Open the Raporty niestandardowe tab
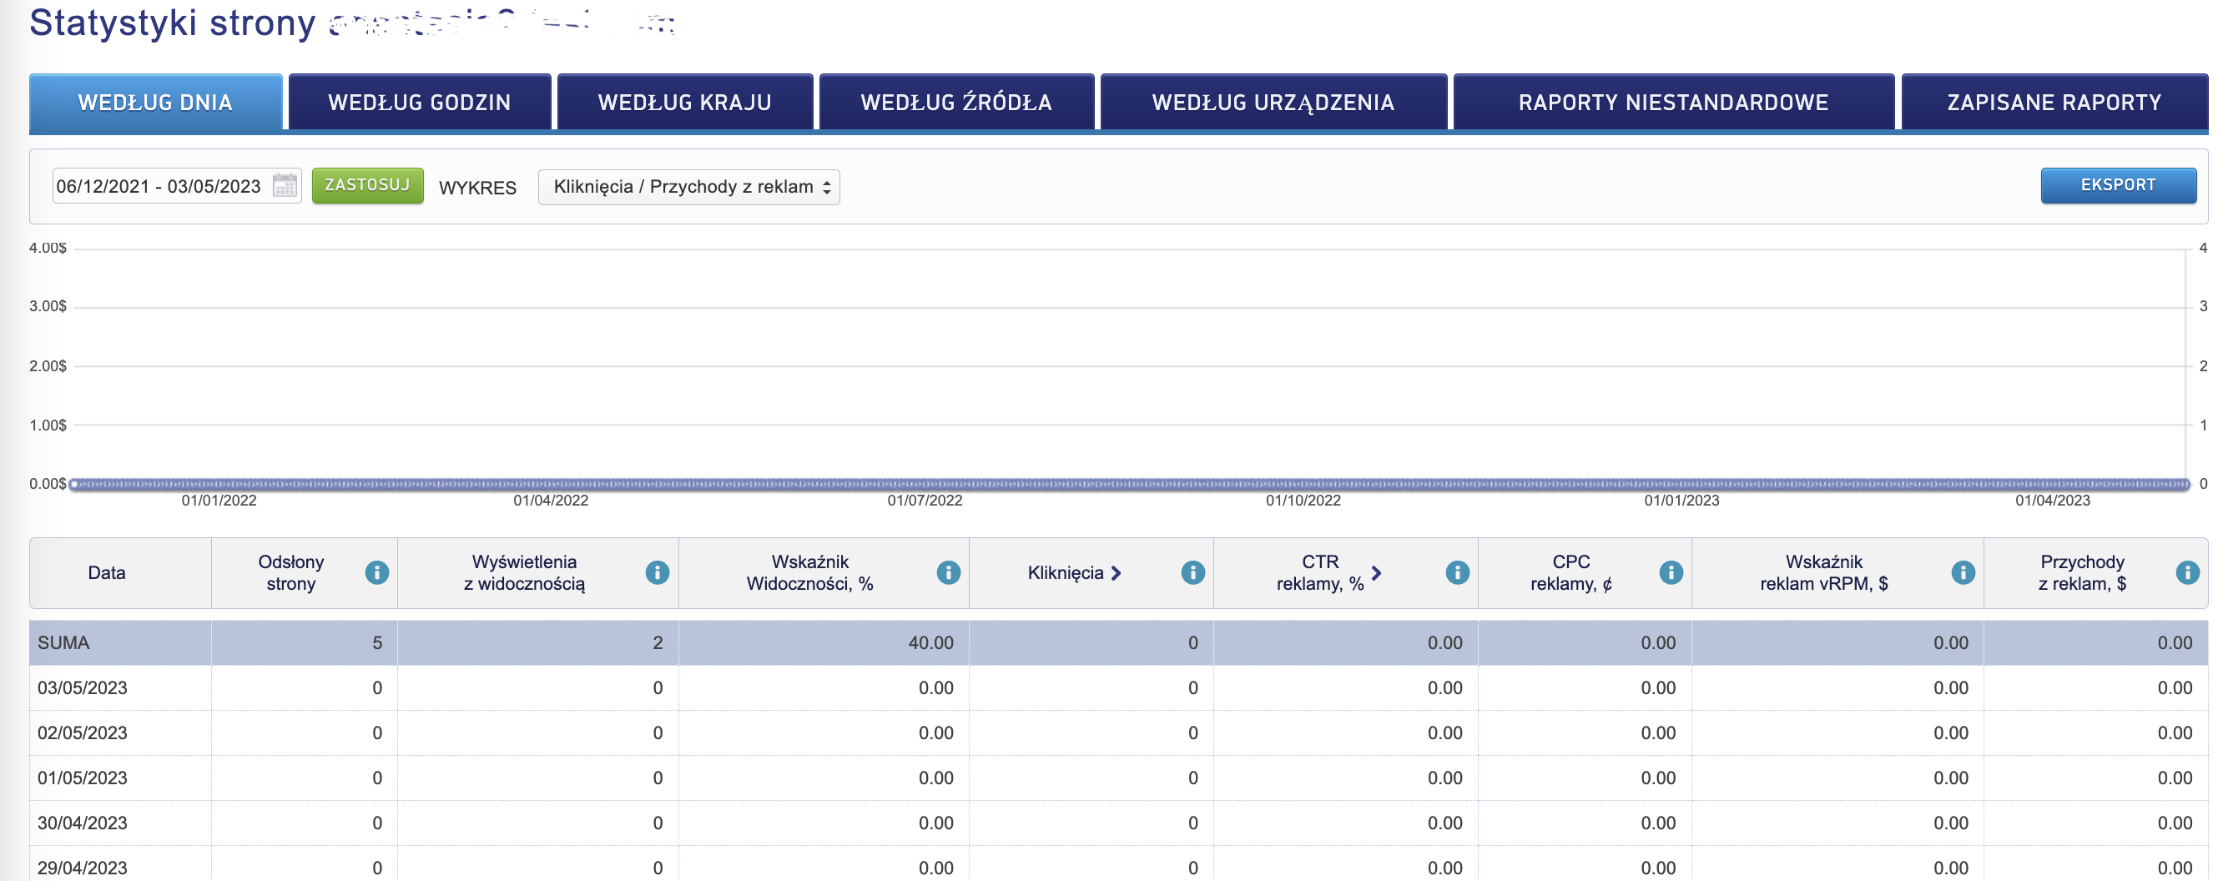The height and width of the screenshot is (881, 2213). 1672,103
